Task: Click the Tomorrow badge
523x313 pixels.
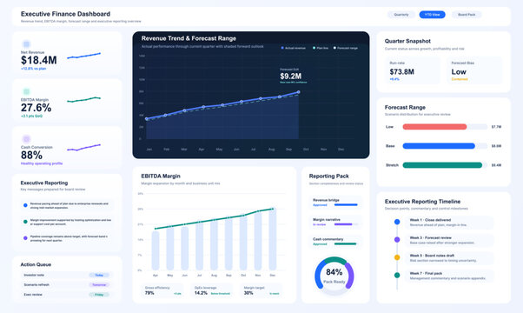Action: 99,284
